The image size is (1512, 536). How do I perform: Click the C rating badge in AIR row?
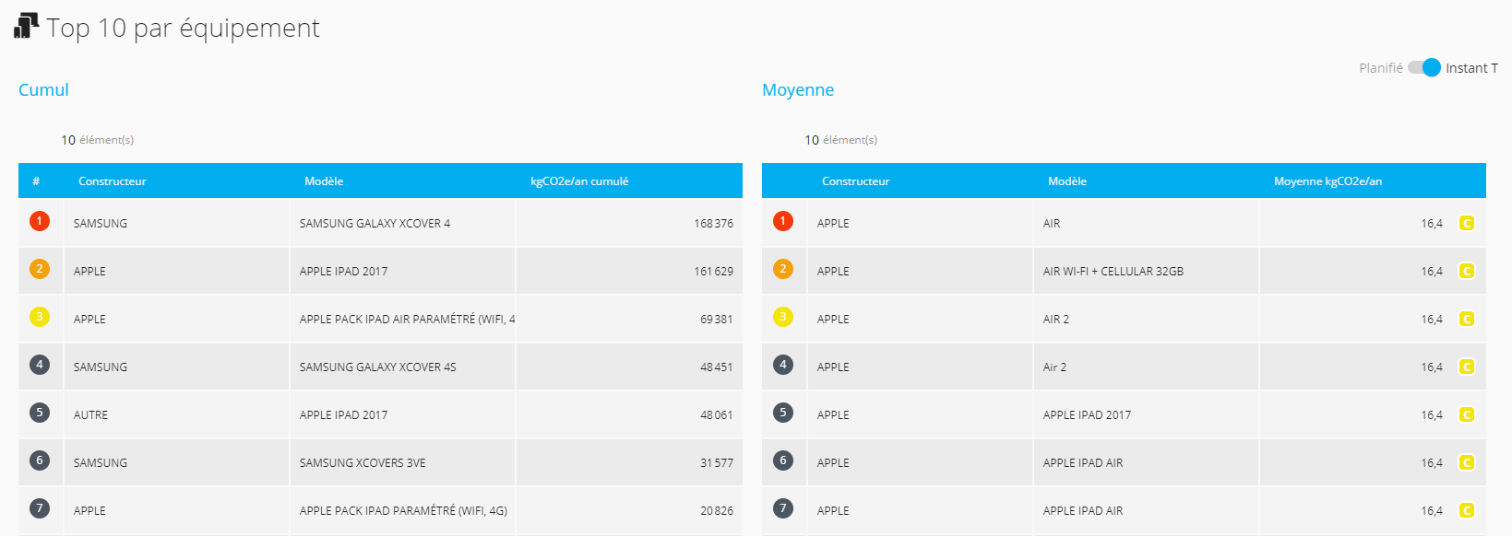[x=1467, y=223]
